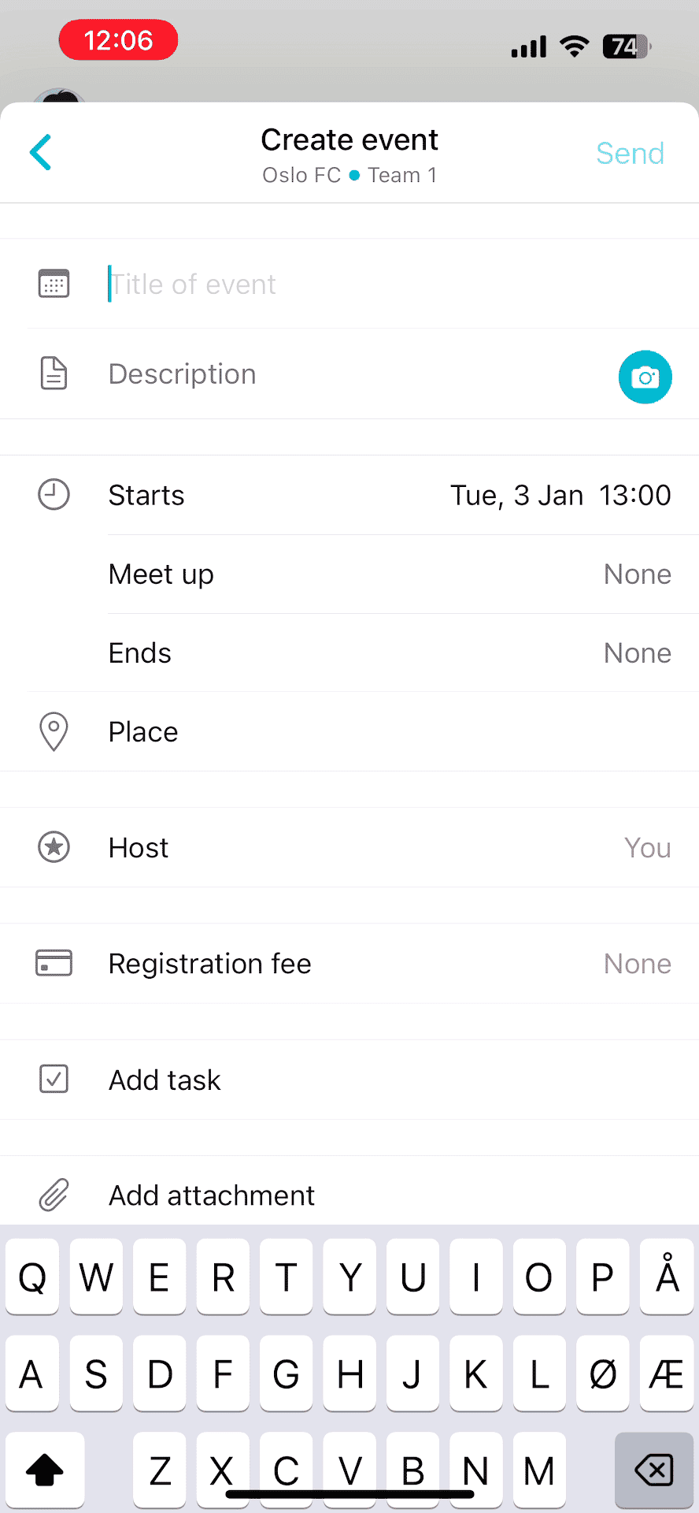Change the Host selection
699x1513 pixels.
point(646,848)
